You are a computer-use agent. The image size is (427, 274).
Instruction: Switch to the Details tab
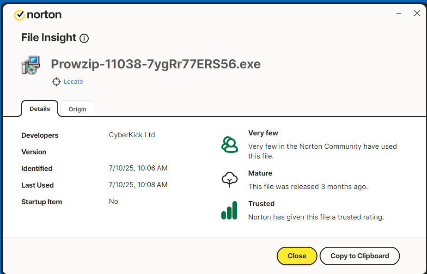pyautogui.click(x=40, y=109)
